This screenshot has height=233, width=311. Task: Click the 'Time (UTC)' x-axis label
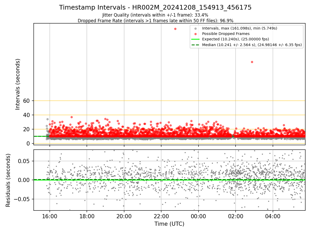click(x=169, y=224)
